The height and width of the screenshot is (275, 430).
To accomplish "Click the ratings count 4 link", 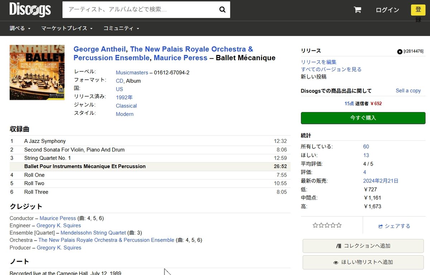I will point(364,172).
